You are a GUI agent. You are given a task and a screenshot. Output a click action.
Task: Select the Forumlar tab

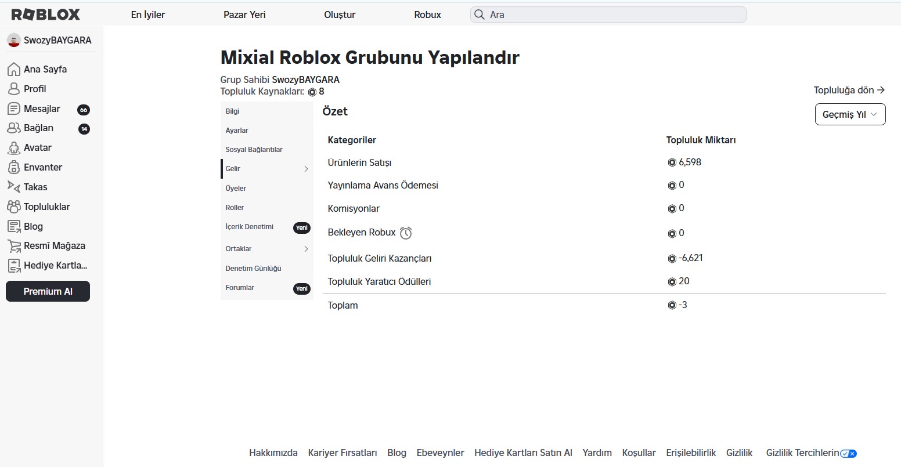[x=267, y=288]
